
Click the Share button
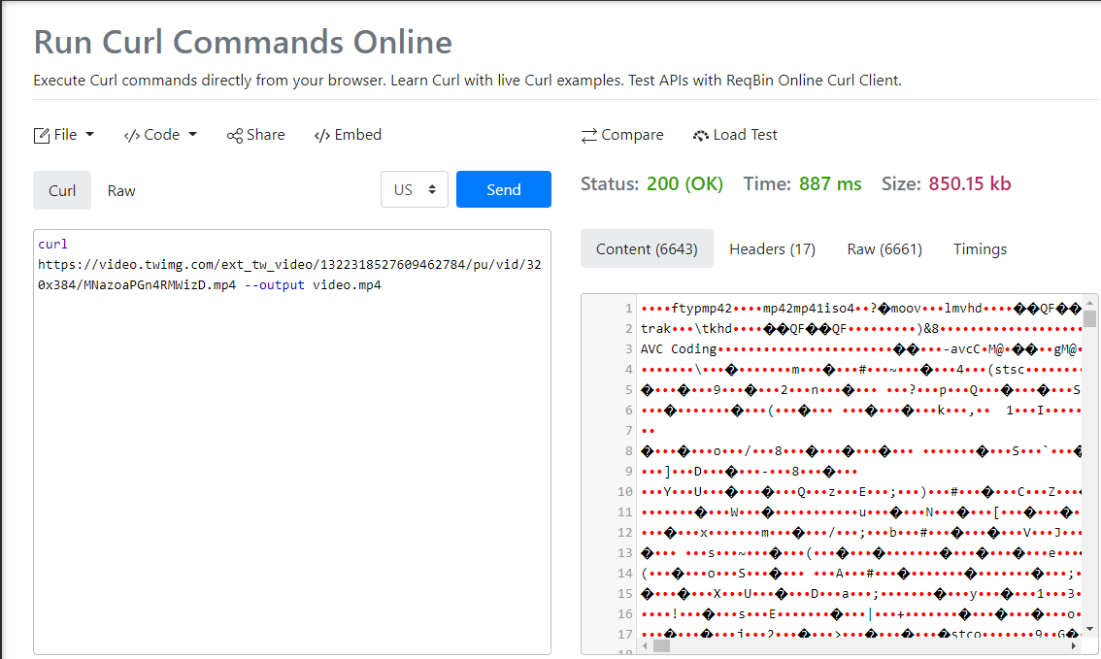coord(255,135)
